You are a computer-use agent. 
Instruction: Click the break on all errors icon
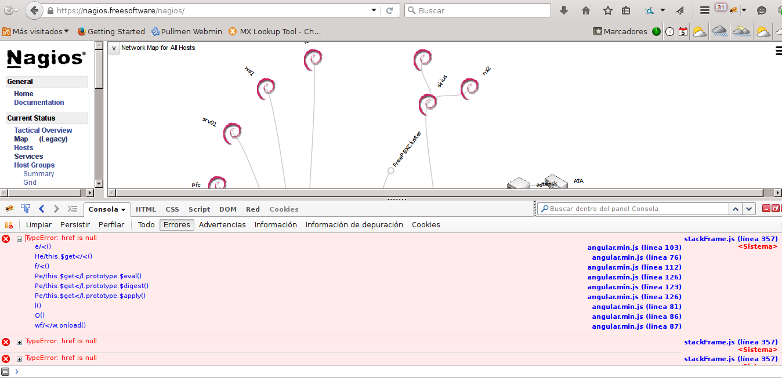(9, 225)
